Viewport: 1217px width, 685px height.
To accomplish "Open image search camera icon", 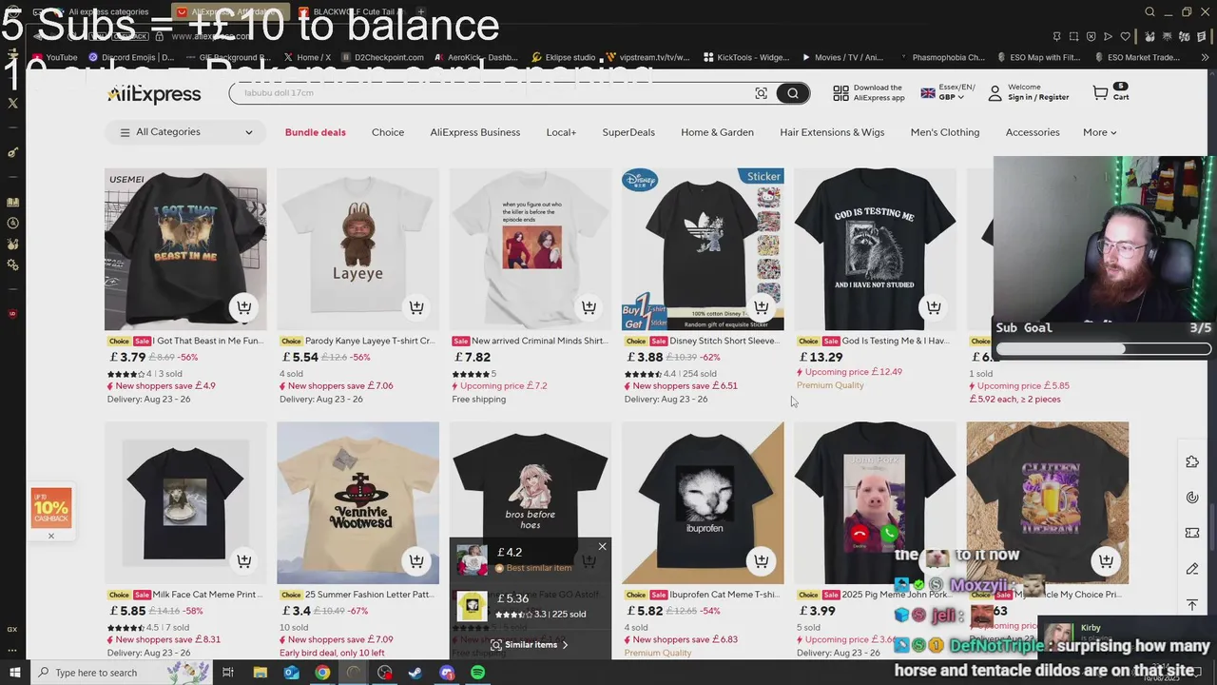I will (x=761, y=93).
